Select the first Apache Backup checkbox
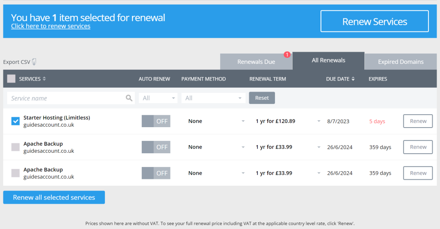440x229 pixels. point(15,147)
